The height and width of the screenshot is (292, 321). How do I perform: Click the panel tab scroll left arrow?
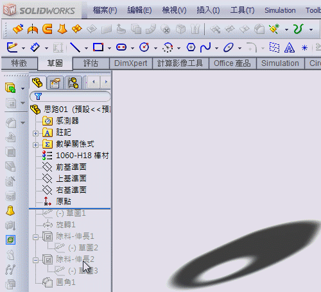(x=94, y=82)
